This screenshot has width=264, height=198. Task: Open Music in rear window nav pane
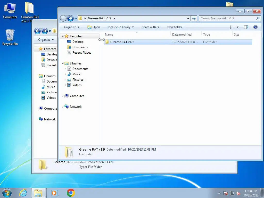click(51, 87)
